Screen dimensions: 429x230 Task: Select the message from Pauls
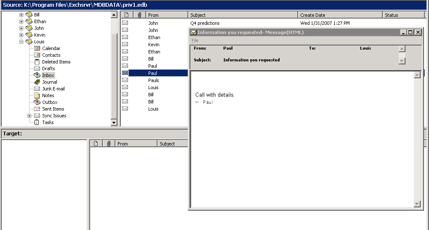click(153, 80)
